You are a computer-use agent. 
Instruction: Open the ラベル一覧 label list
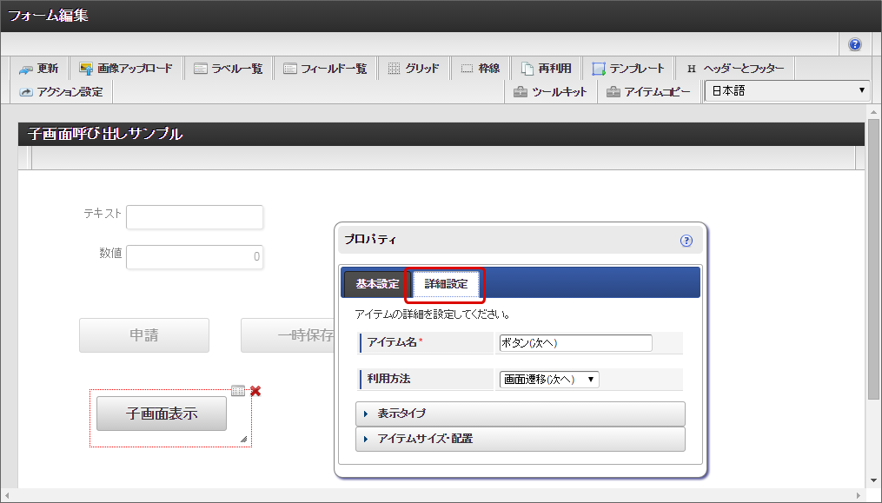(229, 69)
